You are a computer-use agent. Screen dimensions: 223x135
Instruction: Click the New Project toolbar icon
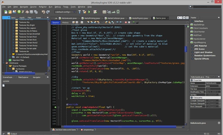coord(10,12)
